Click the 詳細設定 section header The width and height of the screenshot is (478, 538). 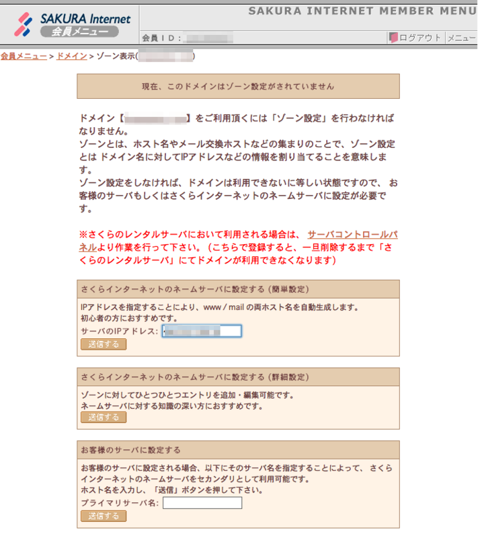click(238, 377)
